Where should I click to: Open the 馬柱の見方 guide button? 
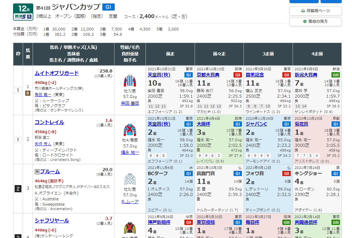(315, 21)
